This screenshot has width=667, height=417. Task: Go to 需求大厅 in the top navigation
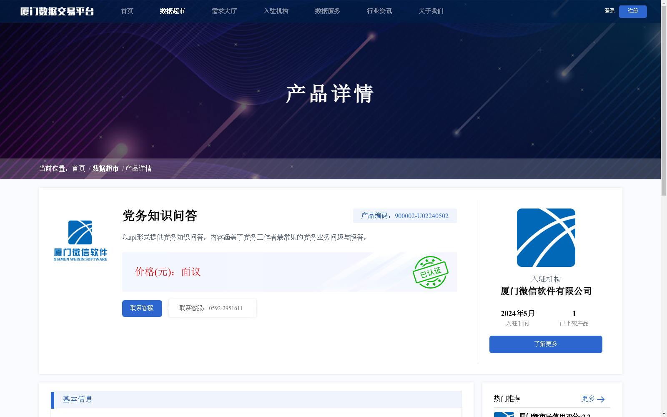(x=224, y=11)
